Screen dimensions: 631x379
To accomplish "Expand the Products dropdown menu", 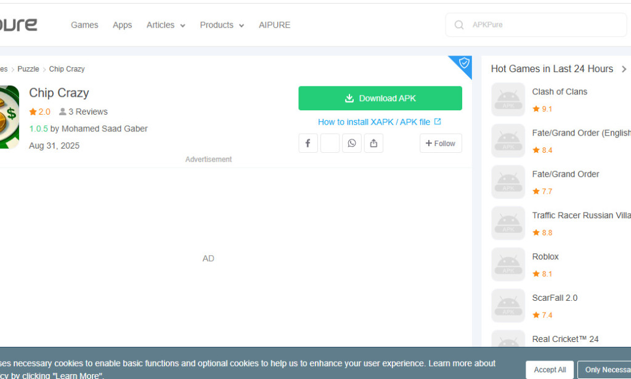I will tap(222, 25).
